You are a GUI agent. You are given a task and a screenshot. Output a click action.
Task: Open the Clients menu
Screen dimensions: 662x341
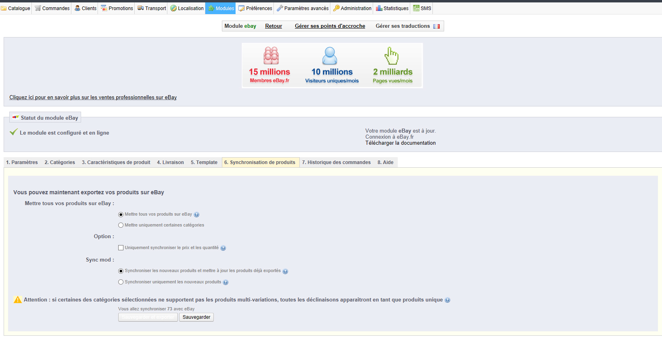pos(86,8)
